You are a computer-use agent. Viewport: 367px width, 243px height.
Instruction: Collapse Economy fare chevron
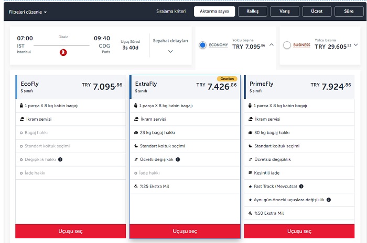click(x=272, y=44)
